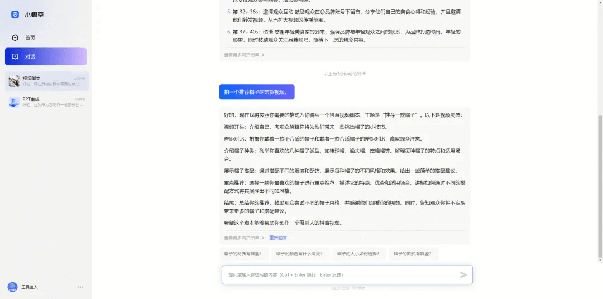
Task: Focus the message input box
Action: click(x=347, y=275)
